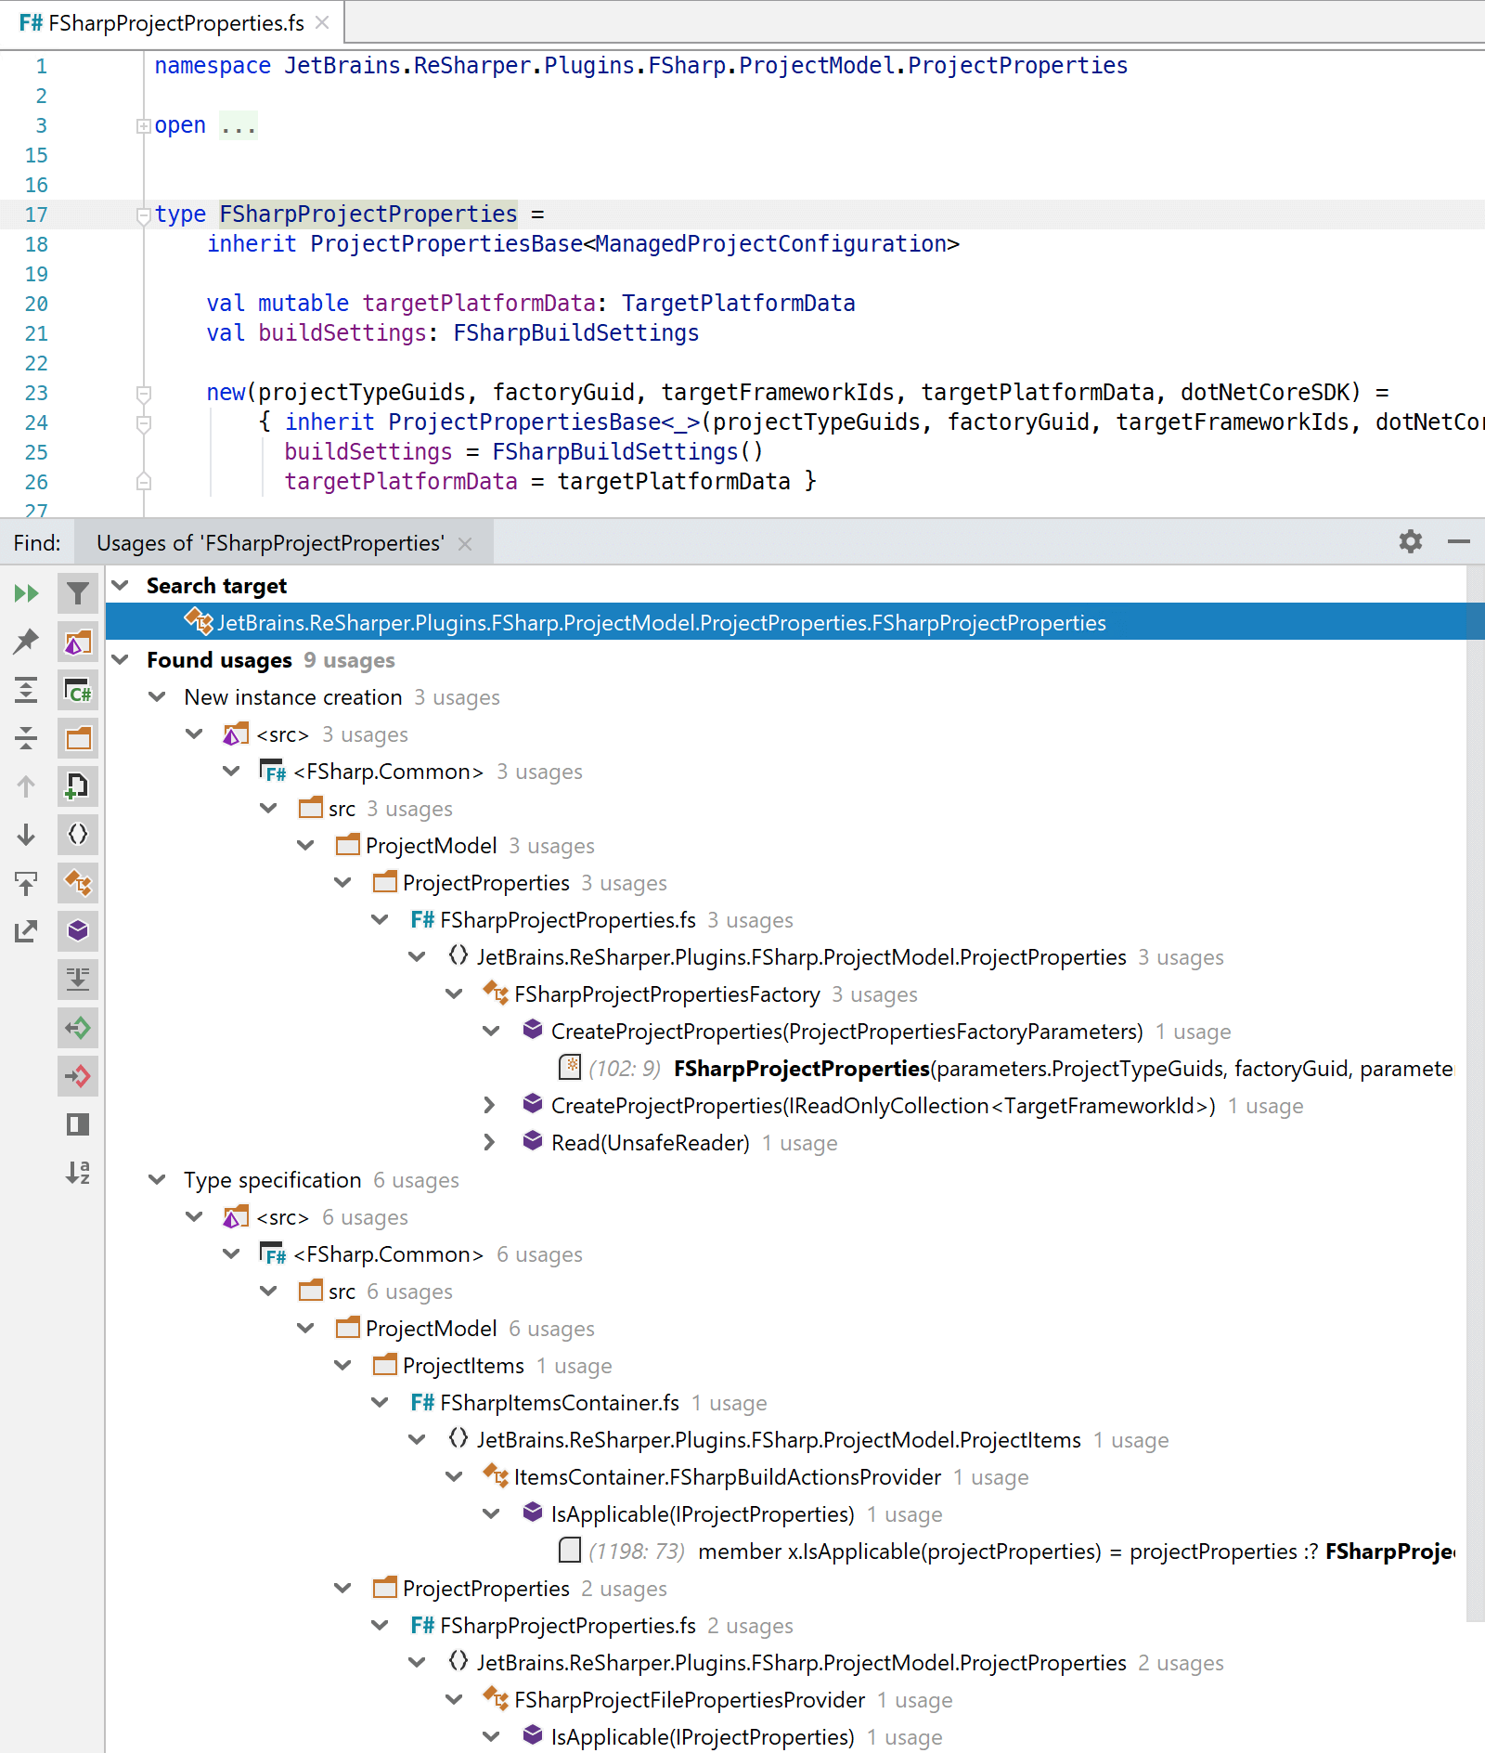
Task: Collapse ProjectItems folder node
Action: (342, 1365)
